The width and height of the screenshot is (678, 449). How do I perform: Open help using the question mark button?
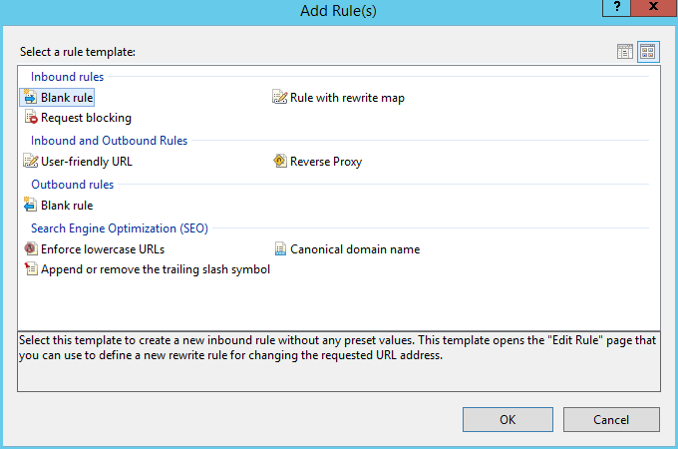618,7
